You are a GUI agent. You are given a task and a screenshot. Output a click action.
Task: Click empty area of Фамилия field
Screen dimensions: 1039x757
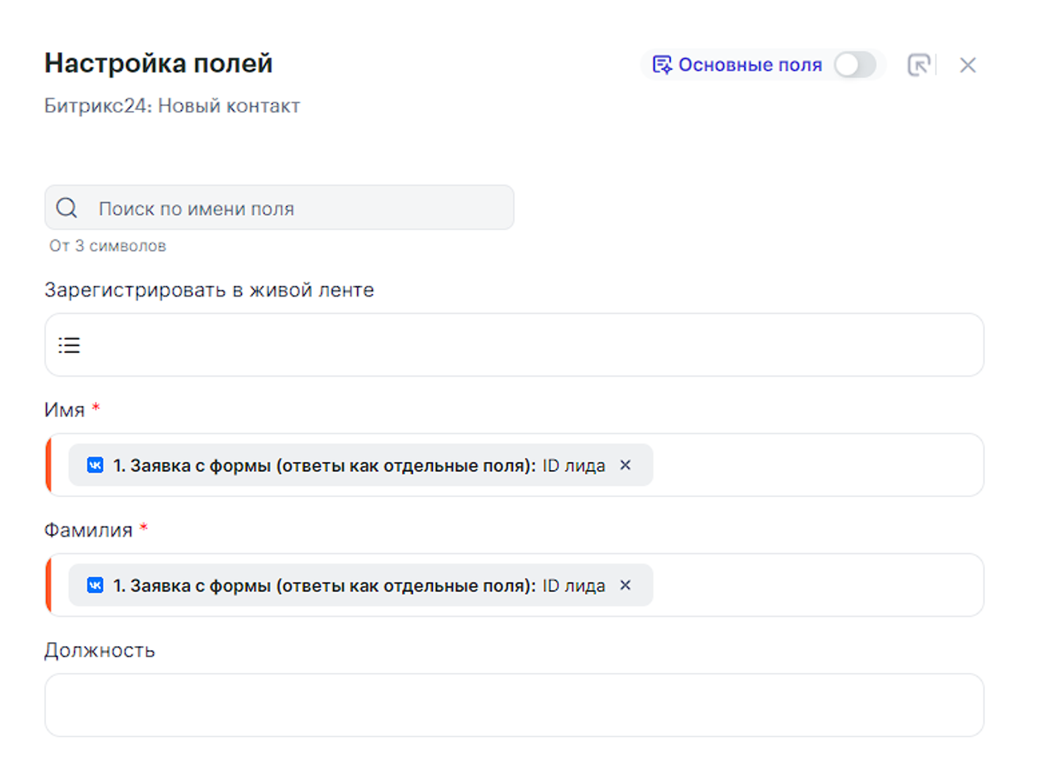click(x=817, y=586)
